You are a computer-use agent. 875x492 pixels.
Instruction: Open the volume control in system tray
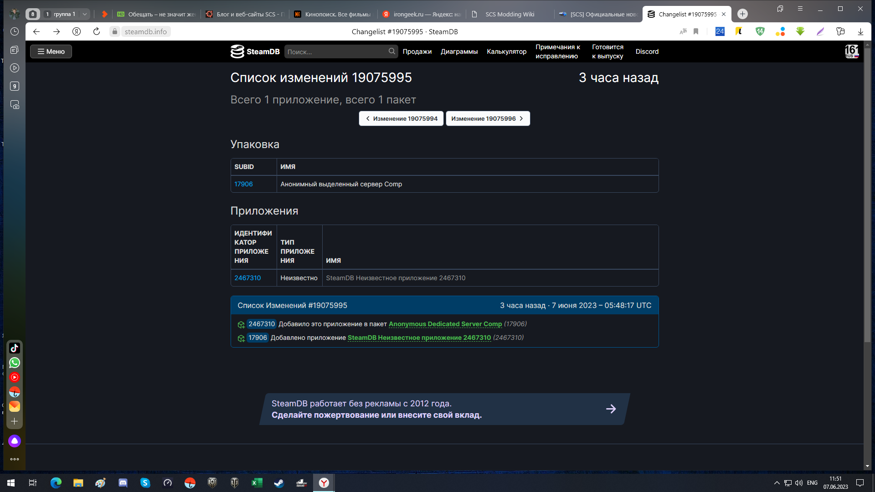[799, 483]
